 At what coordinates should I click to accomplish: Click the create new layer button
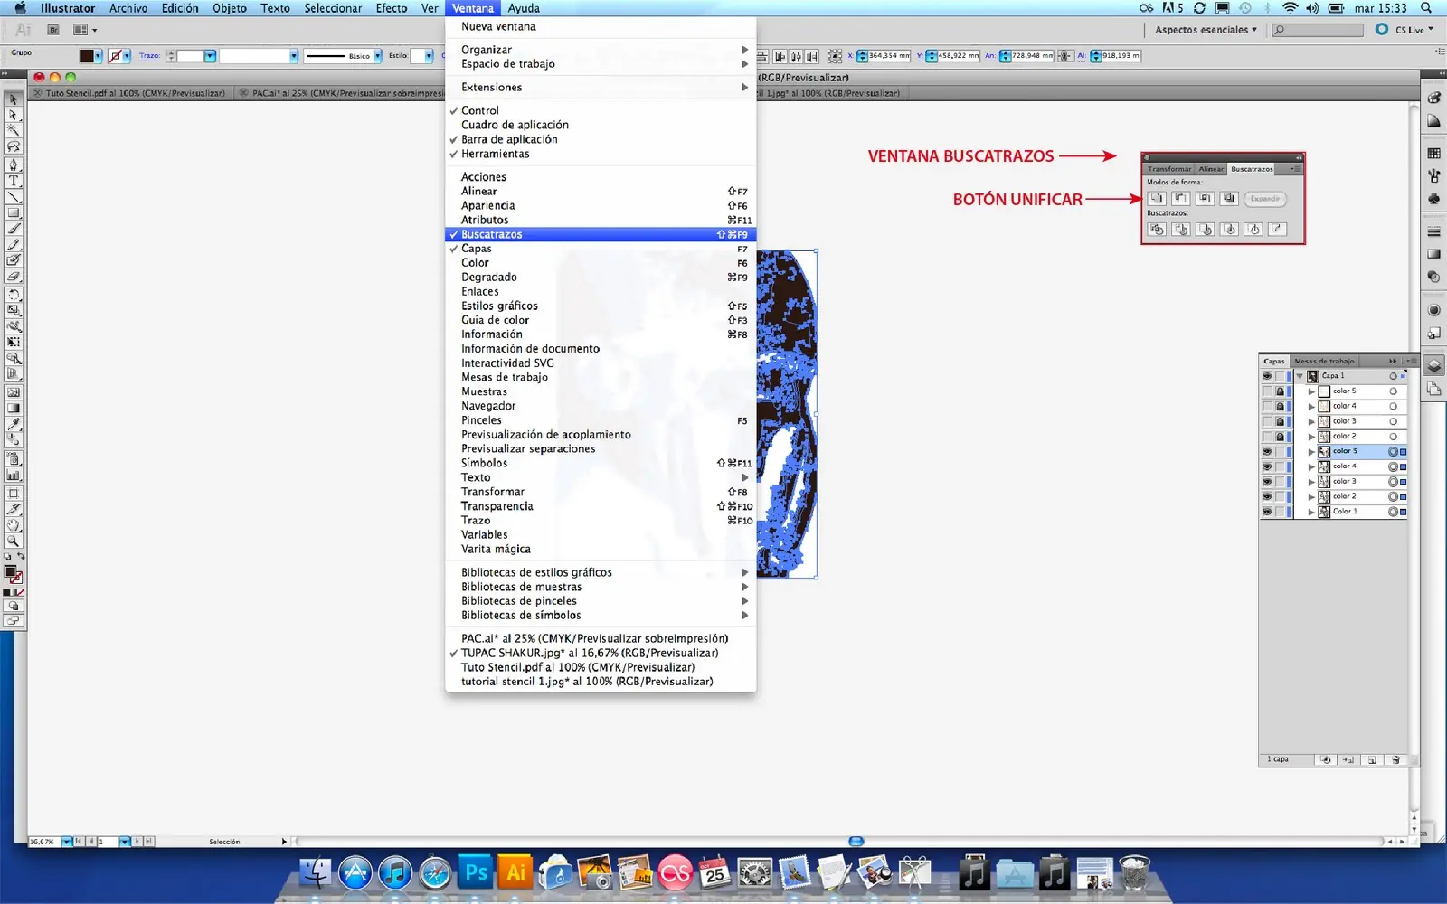1372,759
